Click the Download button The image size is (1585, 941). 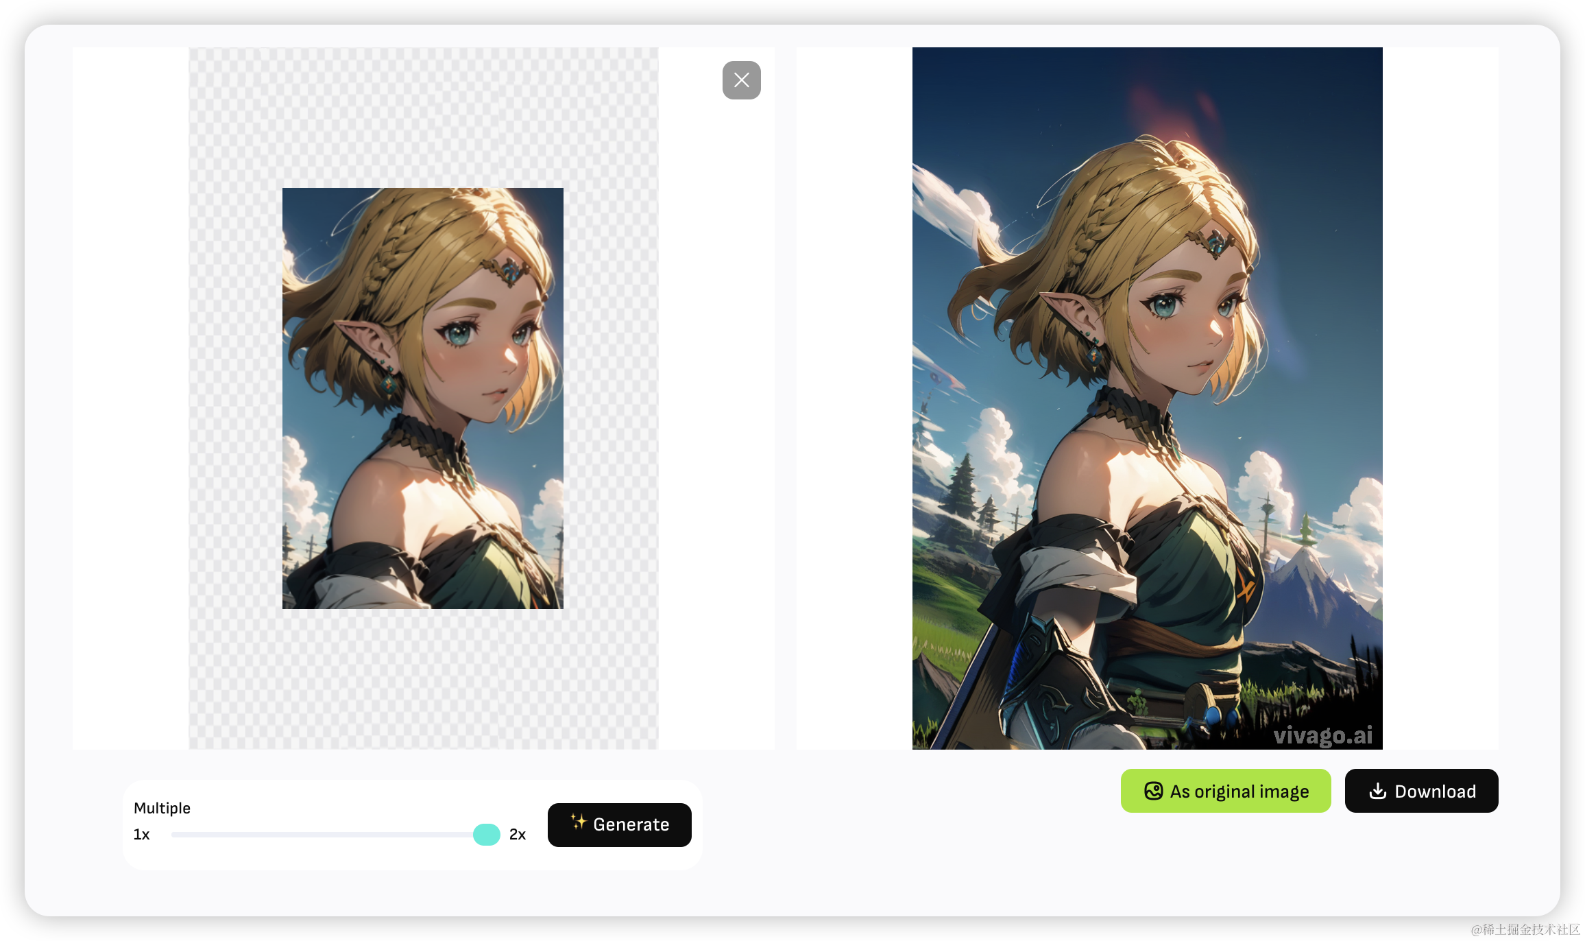pos(1421,791)
